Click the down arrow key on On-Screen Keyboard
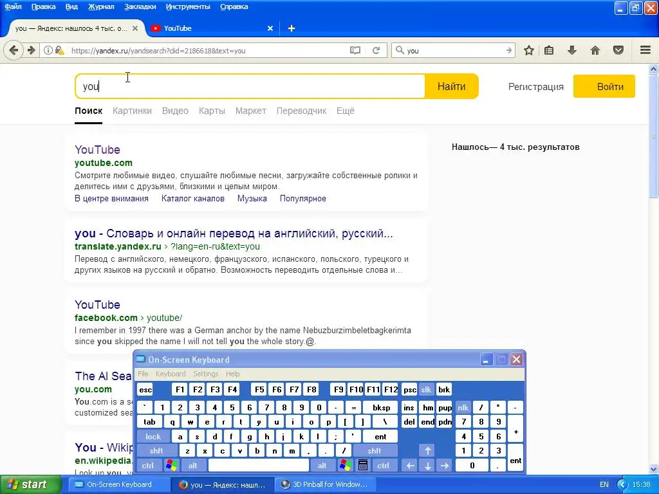 click(x=427, y=466)
